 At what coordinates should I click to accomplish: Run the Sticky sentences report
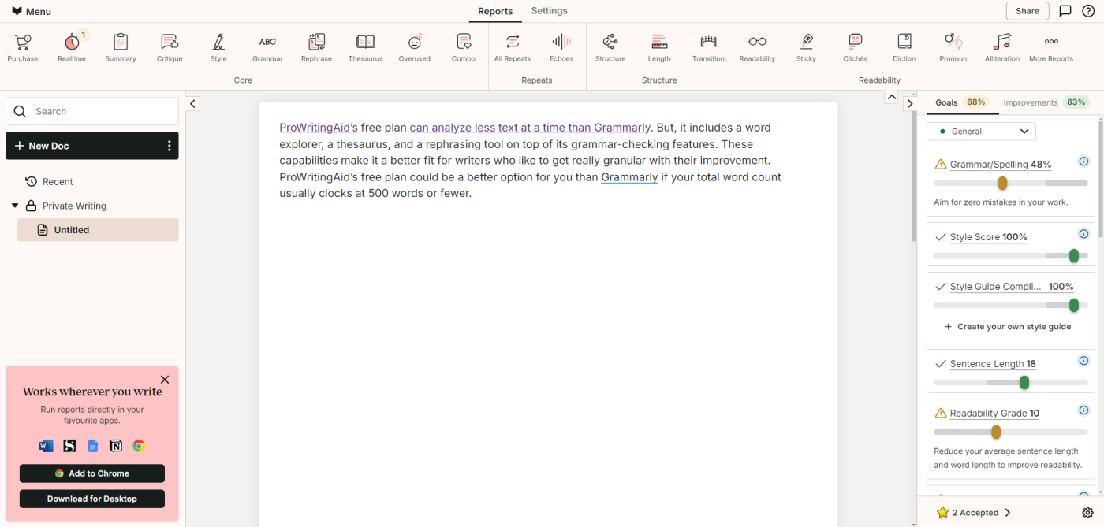point(806,47)
